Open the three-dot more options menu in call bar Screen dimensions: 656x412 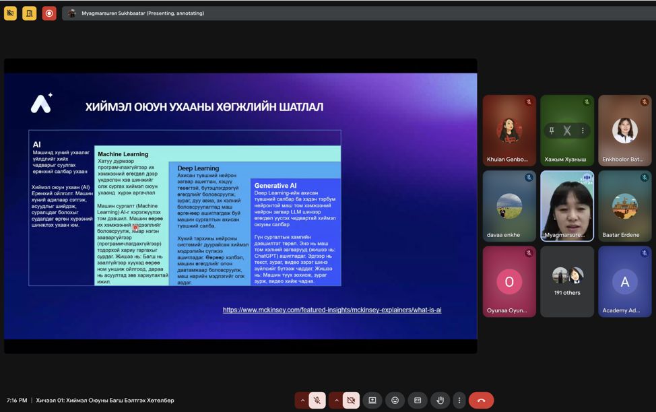pyautogui.click(x=459, y=400)
